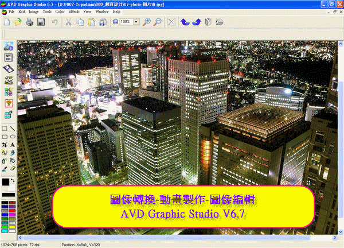Open the Effects menu
Screen dimensions: 344x248
[x=74, y=11]
